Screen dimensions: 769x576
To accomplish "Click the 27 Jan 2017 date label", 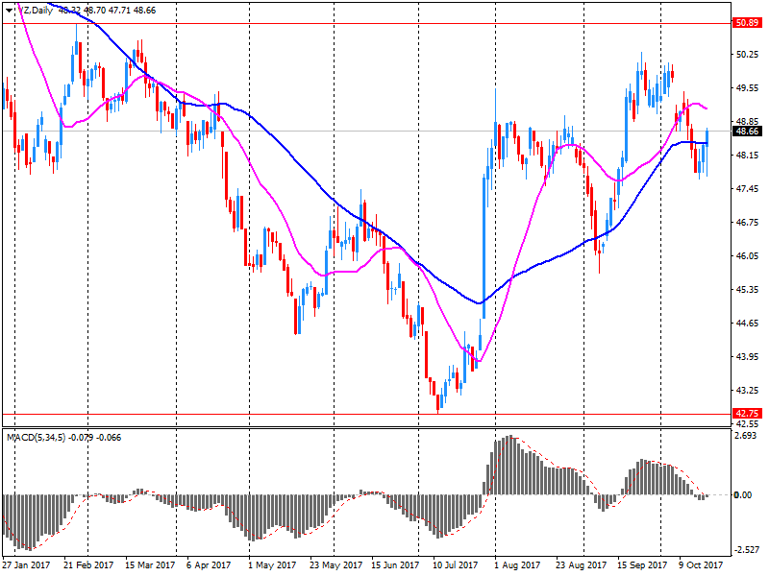I will coord(26,565).
